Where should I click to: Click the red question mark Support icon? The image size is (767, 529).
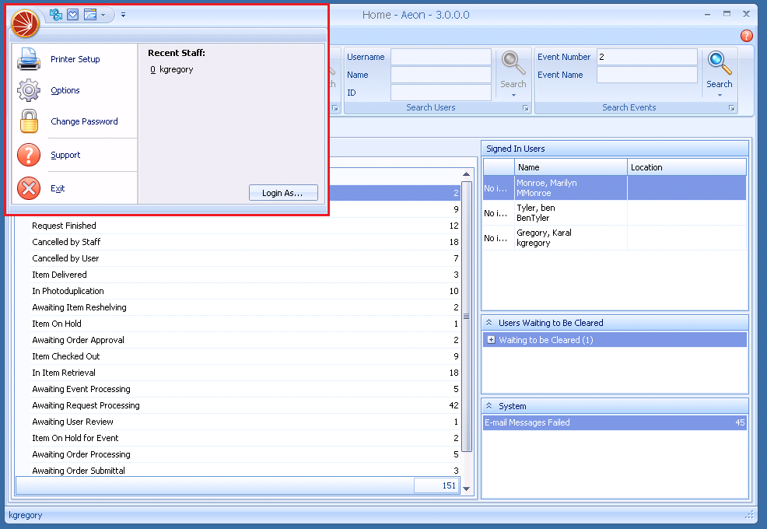[29, 155]
